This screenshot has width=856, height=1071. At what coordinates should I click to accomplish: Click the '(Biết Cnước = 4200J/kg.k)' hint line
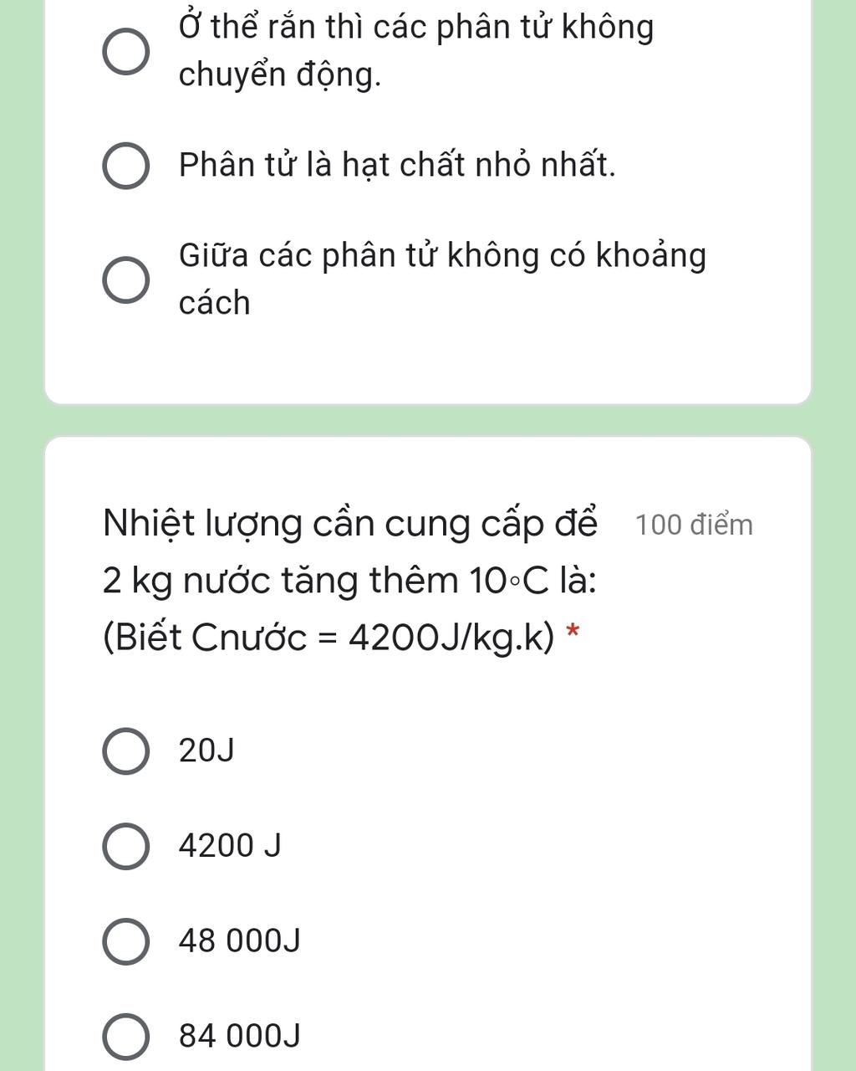[x=329, y=638]
